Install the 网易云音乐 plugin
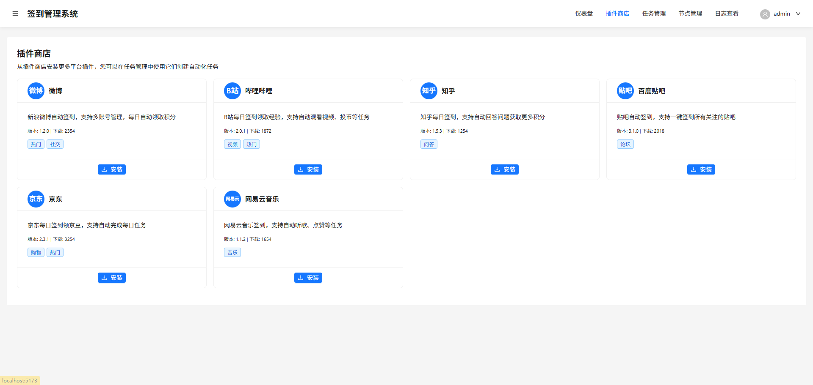Image resolution: width=813 pixels, height=385 pixels. coord(308,278)
